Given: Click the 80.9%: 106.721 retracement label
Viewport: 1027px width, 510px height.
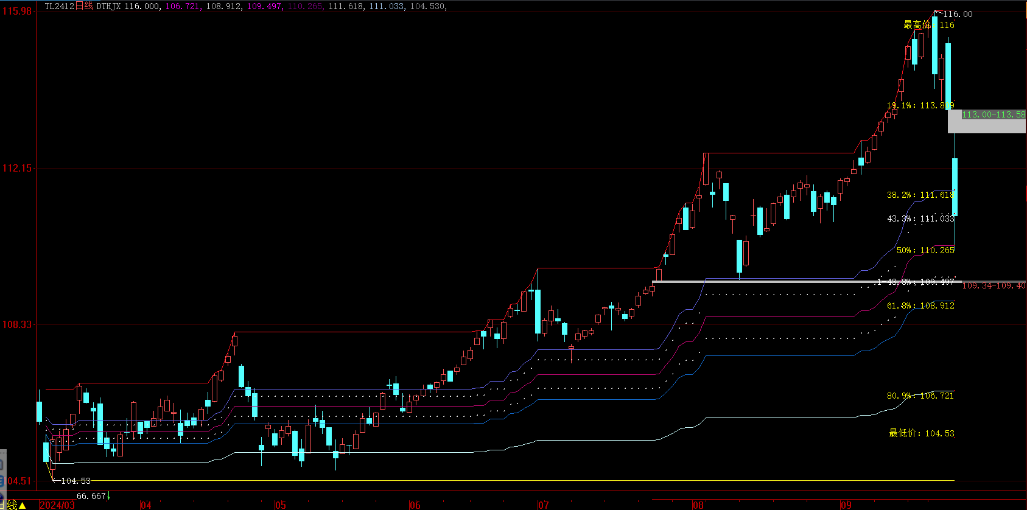Looking at the screenshot, I should coord(920,396).
